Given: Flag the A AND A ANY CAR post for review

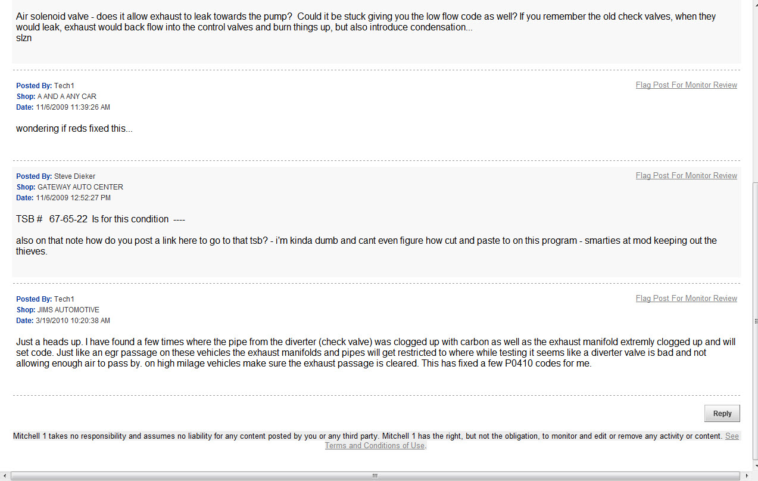Looking at the screenshot, I should (686, 85).
